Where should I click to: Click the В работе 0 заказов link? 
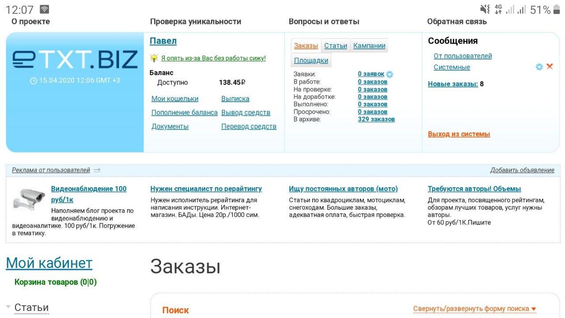point(372,82)
